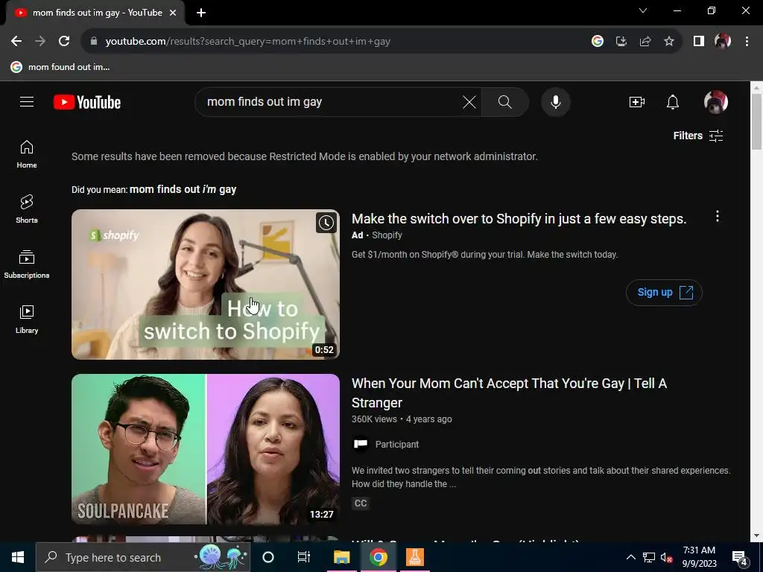This screenshot has width=763, height=572.
Task: Open the YouTube account avatar menu
Action: [716, 102]
